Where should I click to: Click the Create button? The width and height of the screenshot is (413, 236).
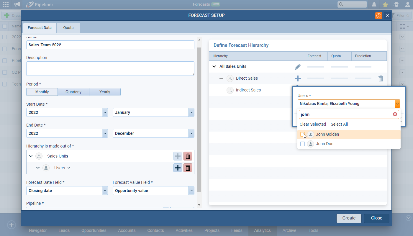[x=349, y=218]
